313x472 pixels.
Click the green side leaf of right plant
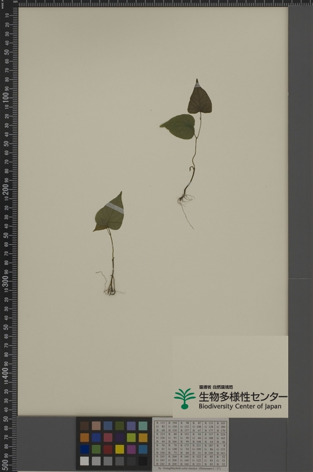pyautogui.click(x=178, y=126)
